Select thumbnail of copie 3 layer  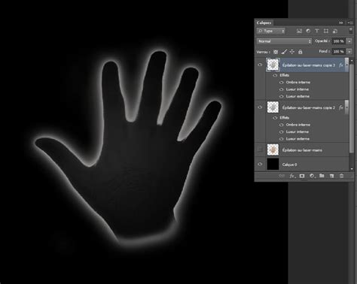coord(273,65)
